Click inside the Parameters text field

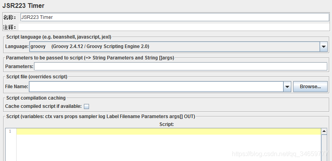[x=180, y=67]
